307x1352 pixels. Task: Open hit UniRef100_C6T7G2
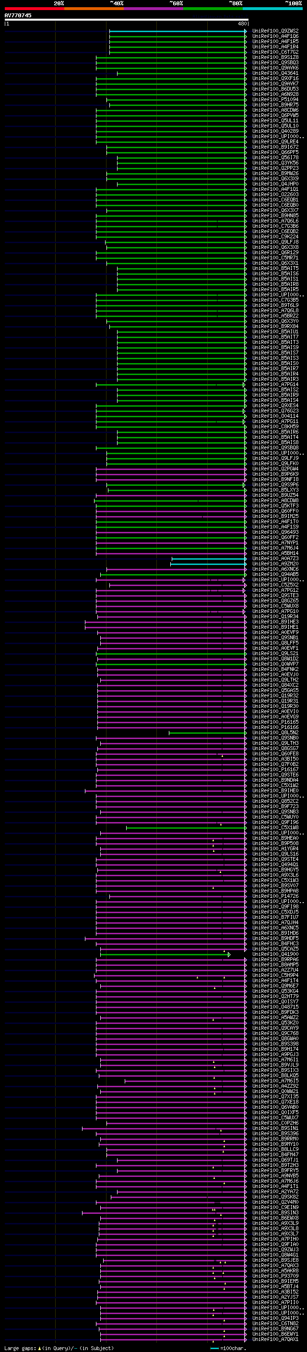pos(275,52)
